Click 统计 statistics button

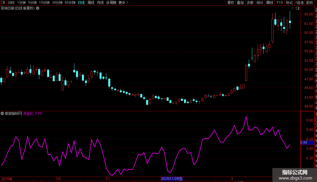pyautogui.click(x=260, y=3)
